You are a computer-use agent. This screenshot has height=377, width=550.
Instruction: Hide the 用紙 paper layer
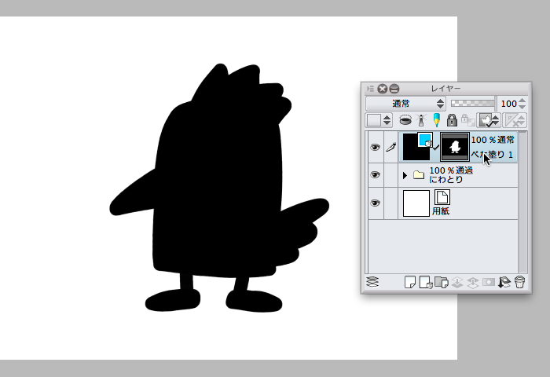click(x=375, y=203)
